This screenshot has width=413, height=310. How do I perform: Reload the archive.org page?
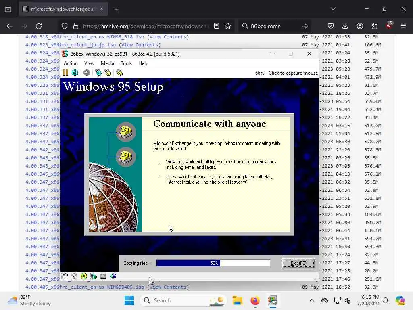39,26
